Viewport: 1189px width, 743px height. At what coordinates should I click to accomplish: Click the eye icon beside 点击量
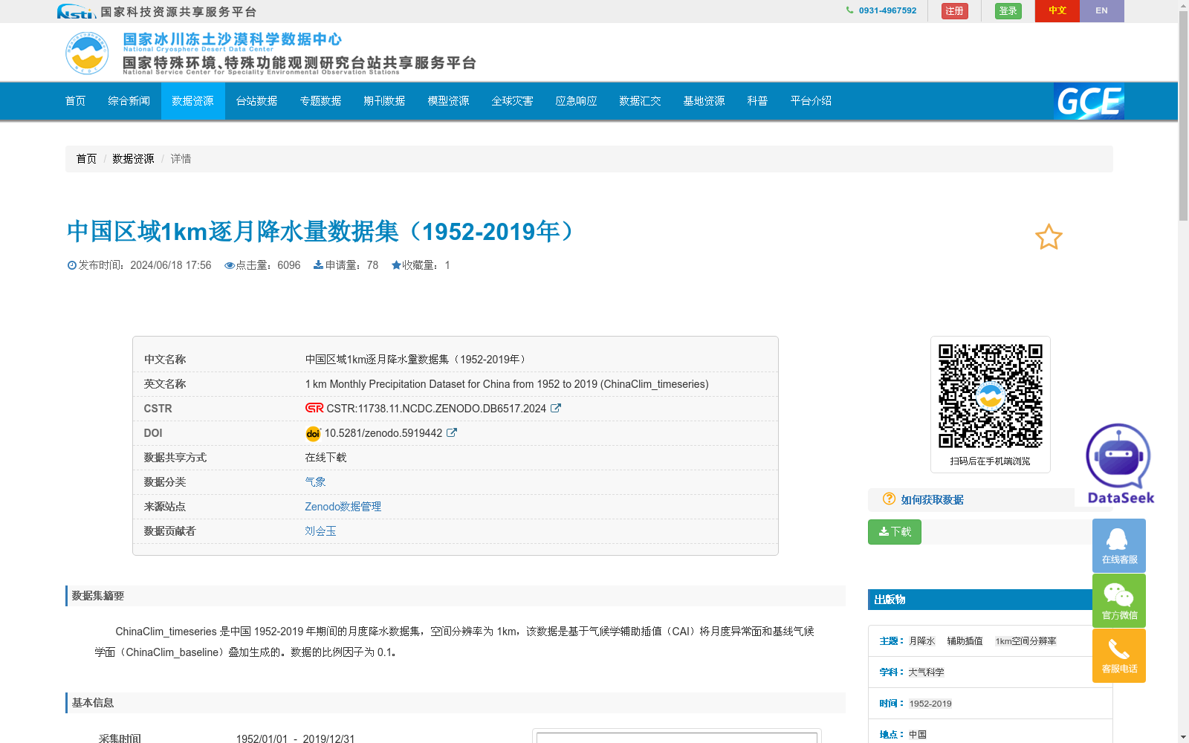(x=230, y=265)
